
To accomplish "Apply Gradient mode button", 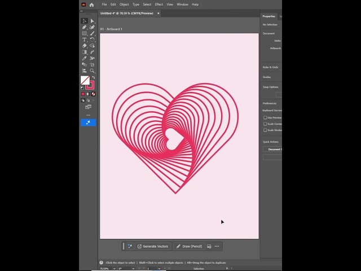I will click(88, 94).
